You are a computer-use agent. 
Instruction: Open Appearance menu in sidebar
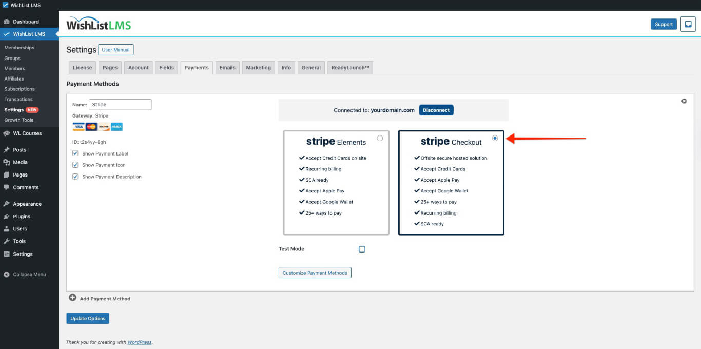[x=27, y=204]
